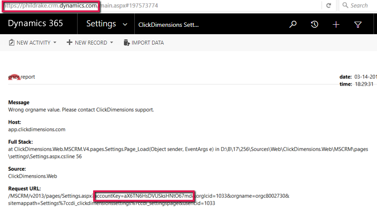
Task: Click the host value app.clickdimensions.com
Action: pos(36,129)
